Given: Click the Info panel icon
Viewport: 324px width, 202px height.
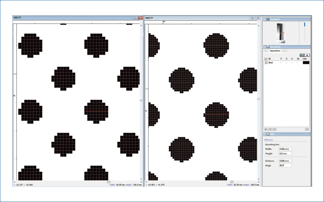Looking at the screenshot, I should click(x=268, y=134).
